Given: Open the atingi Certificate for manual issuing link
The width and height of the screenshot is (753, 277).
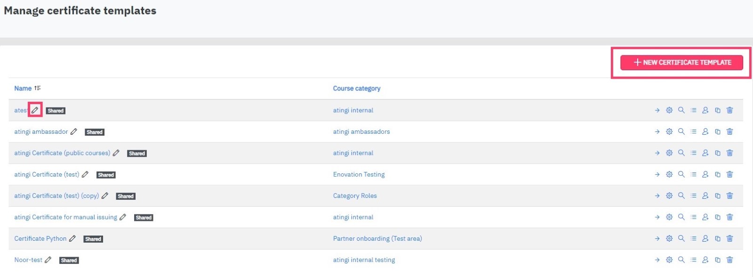Looking at the screenshot, I should click(65, 217).
